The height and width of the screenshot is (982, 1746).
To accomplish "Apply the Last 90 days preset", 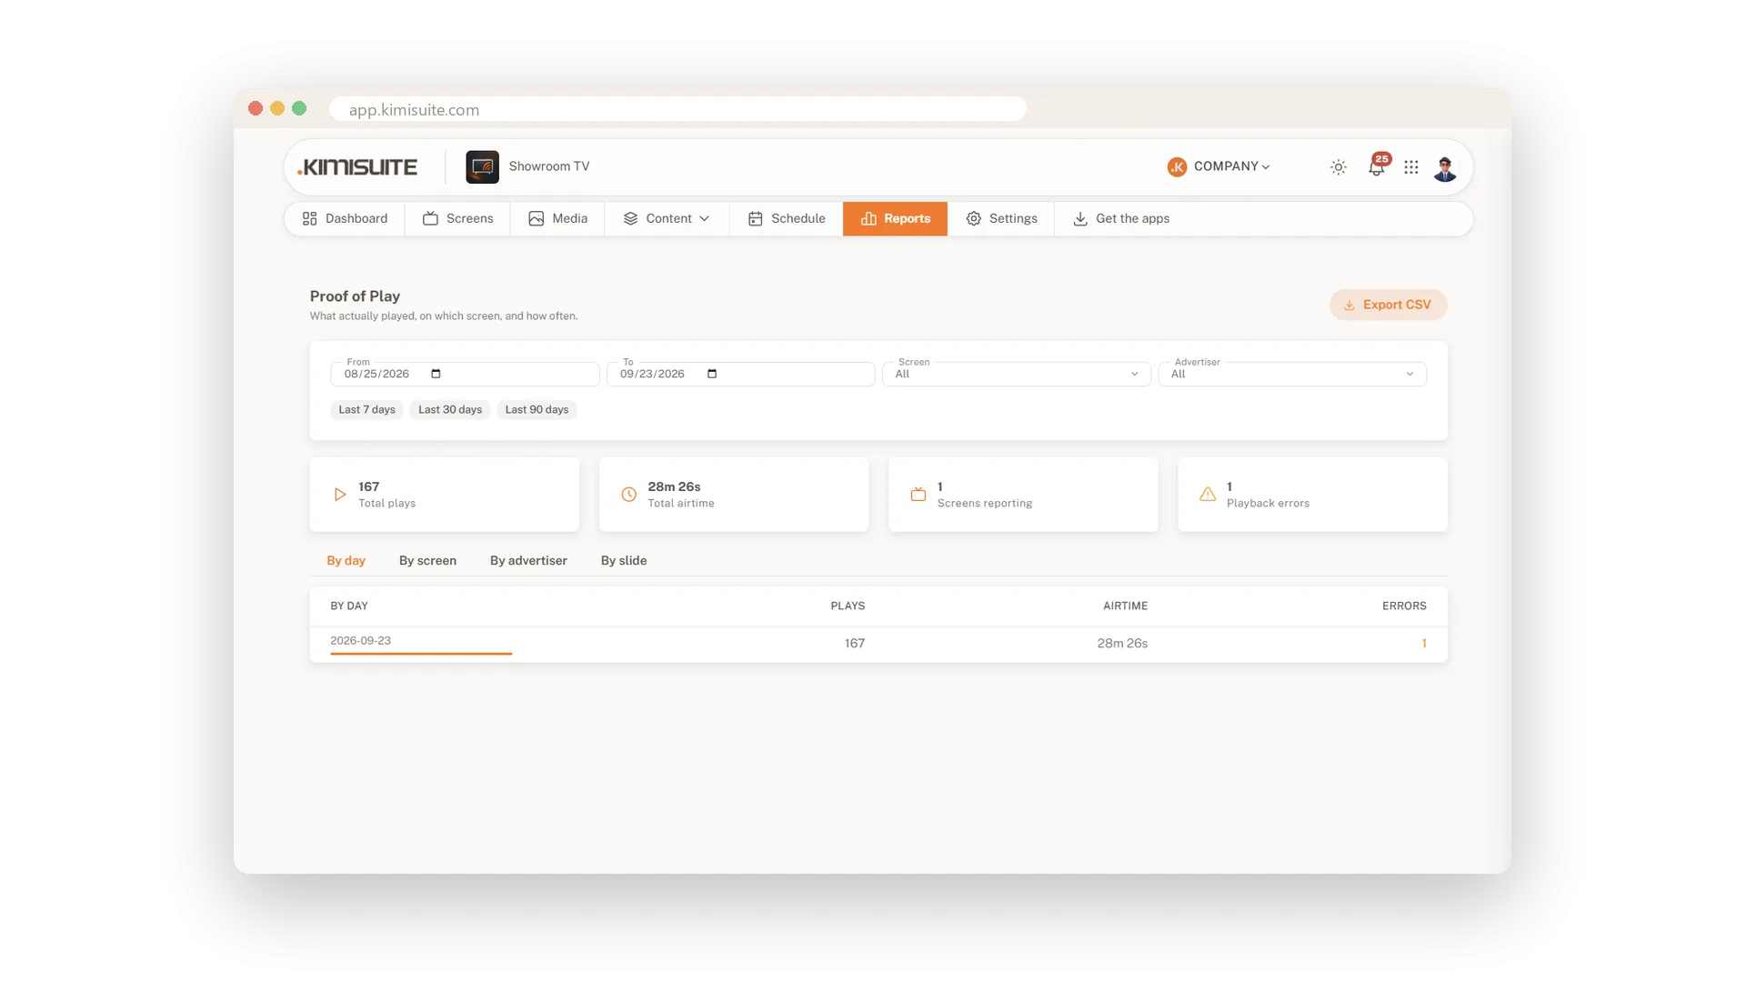I will click(537, 410).
